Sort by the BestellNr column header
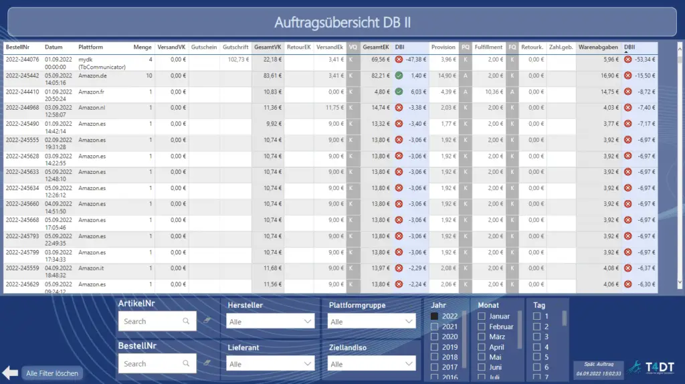 tap(17, 47)
